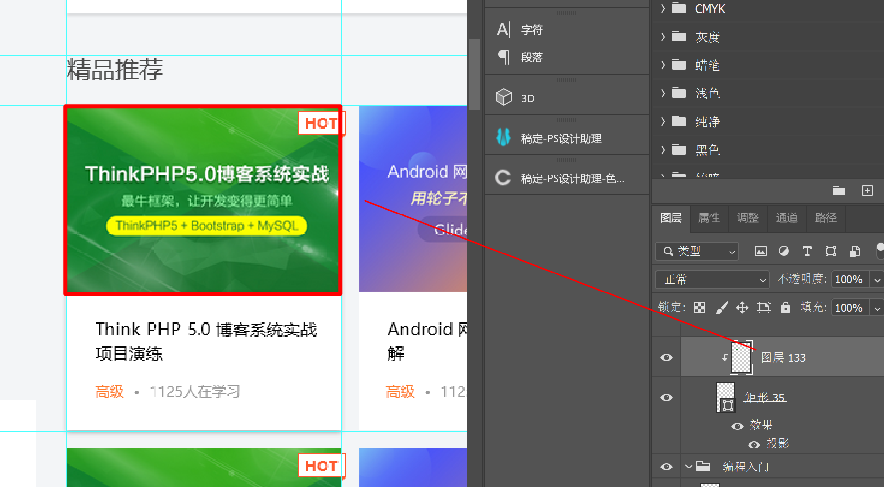Screen dimensions: 884x487
Task: Create new swatch group folder icon
Action: point(839,191)
